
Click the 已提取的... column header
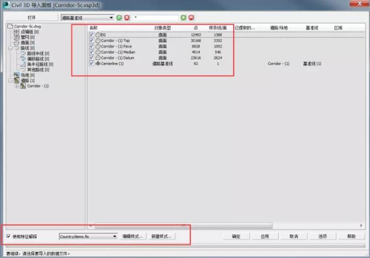[x=245, y=28]
